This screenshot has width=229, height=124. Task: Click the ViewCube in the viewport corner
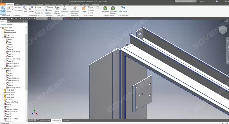(x=222, y=31)
